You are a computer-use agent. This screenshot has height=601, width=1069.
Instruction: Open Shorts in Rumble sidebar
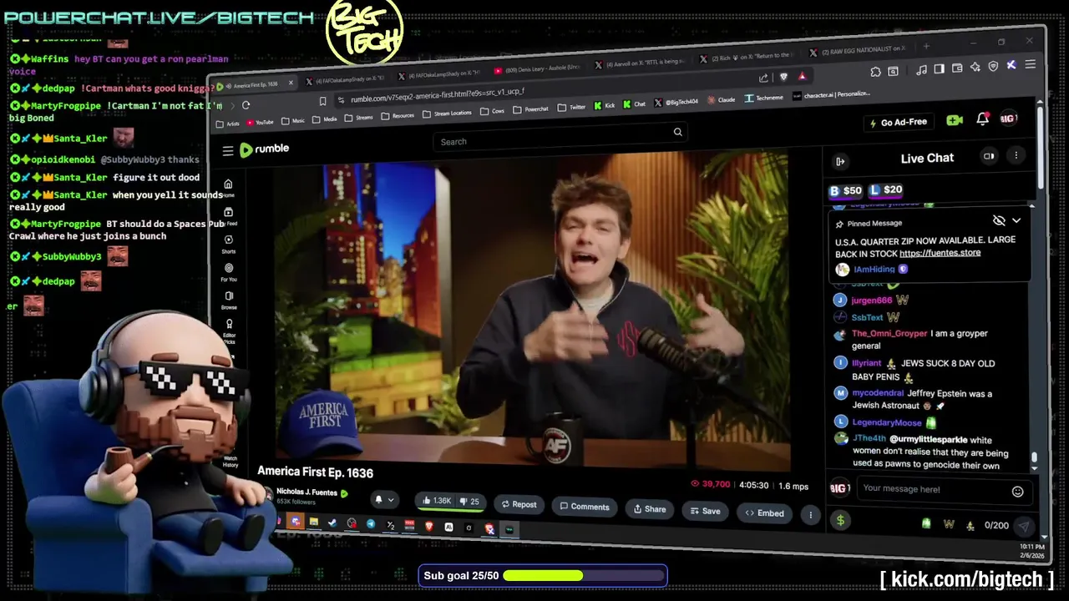click(x=228, y=243)
